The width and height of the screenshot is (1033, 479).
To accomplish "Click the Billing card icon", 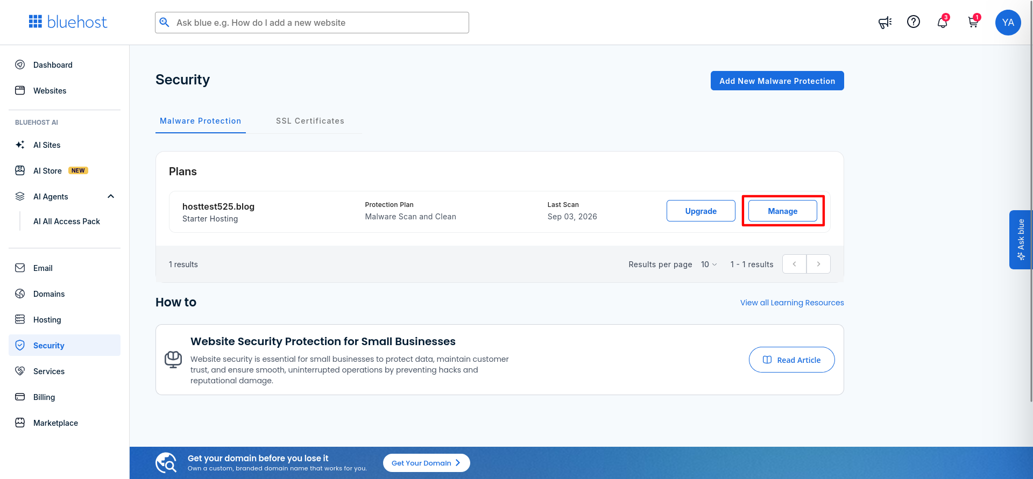I will tap(20, 397).
